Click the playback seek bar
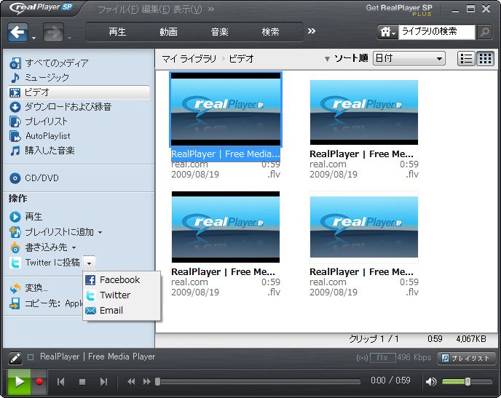 point(258,382)
